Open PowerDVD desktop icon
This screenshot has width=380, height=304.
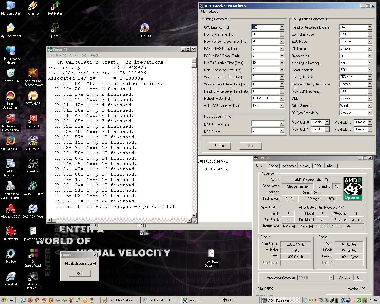[11, 279]
